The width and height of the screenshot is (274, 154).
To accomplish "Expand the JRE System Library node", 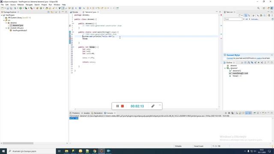I will [x=4, y=18].
